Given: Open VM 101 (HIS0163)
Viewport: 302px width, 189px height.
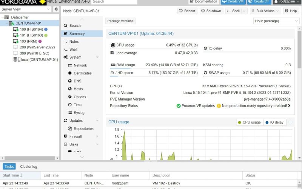Looking at the screenshot, I should tap(31, 35).
